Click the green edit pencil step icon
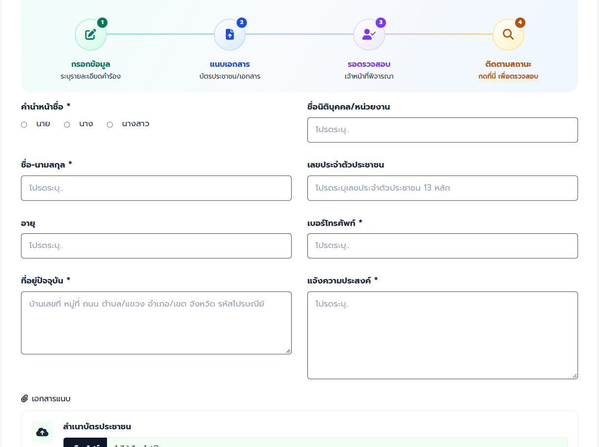 pyautogui.click(x=90, y=34)
